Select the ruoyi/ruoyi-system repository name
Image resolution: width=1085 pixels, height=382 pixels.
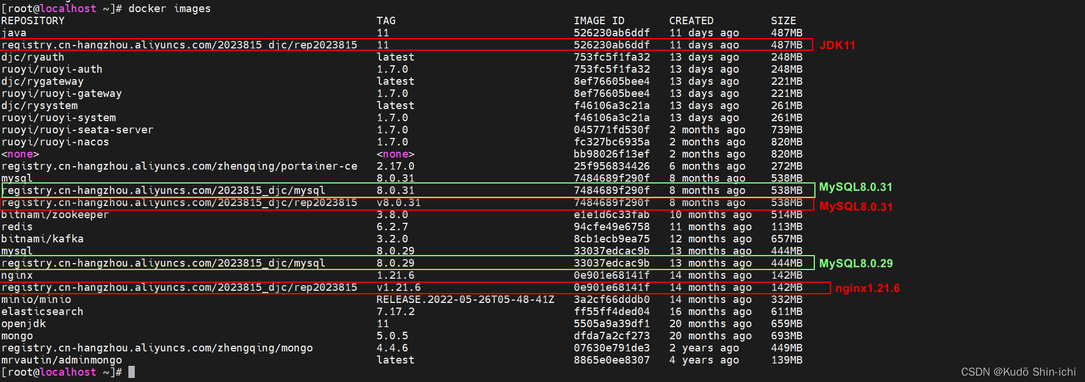click(x=58, y=118)
